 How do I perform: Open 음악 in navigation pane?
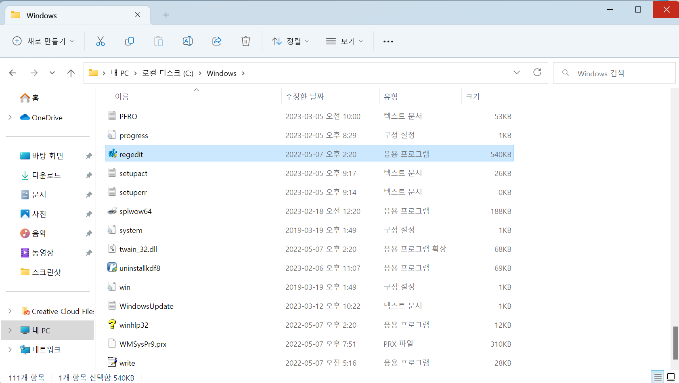pyautogui.click(x=39, y=233)
